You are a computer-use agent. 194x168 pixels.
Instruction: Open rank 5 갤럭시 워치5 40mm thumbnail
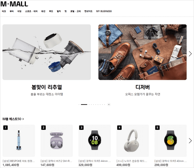pyautogui.click(x=170, y=141)
